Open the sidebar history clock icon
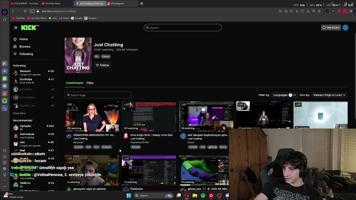The image size is (356, 200). point(4,157)
